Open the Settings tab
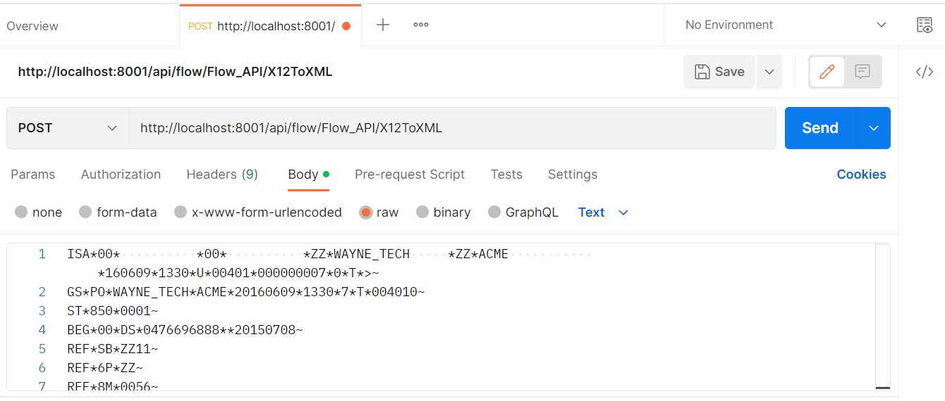945x401 pixels. 573,174
